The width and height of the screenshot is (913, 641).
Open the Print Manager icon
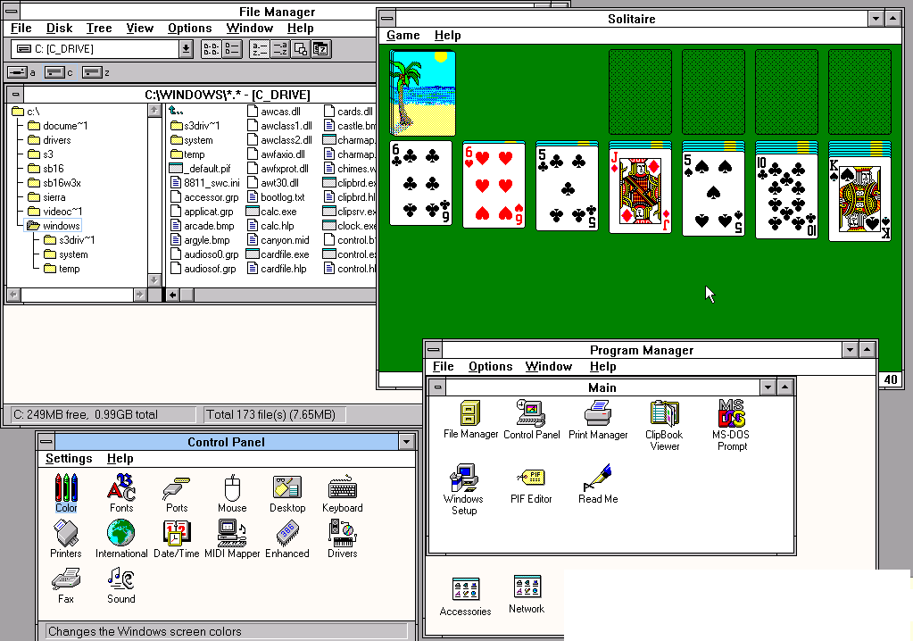598,420
